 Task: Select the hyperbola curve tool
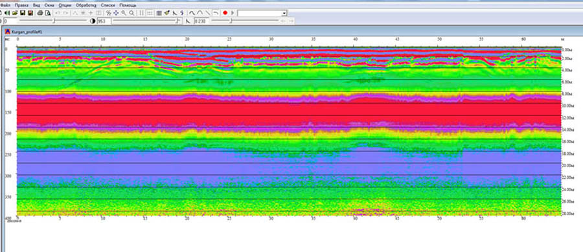pyautogui.click(x=200, y=13)
